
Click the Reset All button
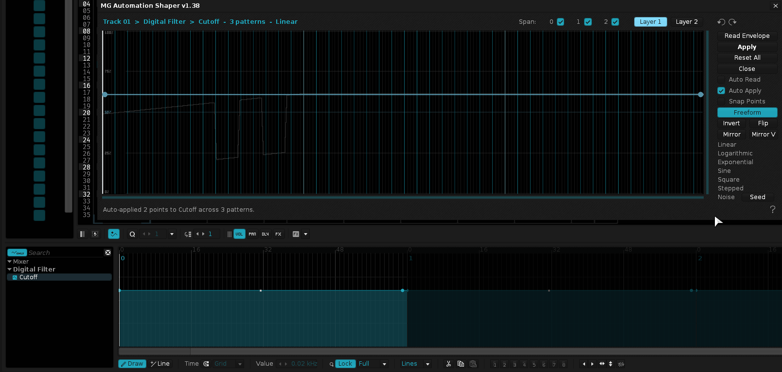click(747, 58)
